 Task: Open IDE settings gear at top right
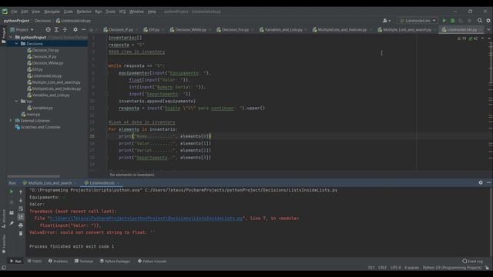coord(488,21)
